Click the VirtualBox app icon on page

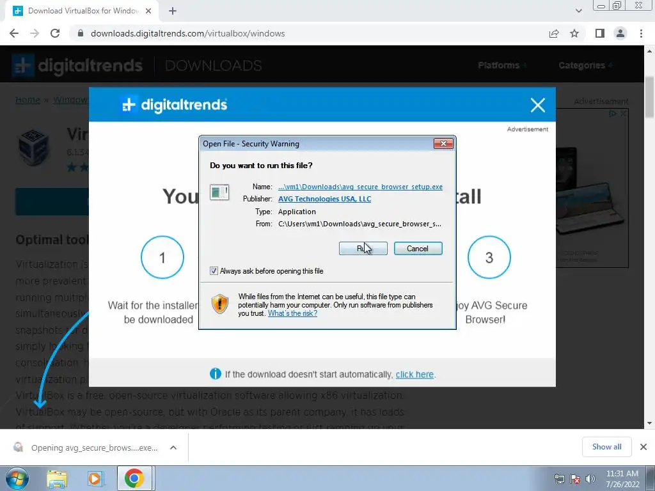point(34,147)
